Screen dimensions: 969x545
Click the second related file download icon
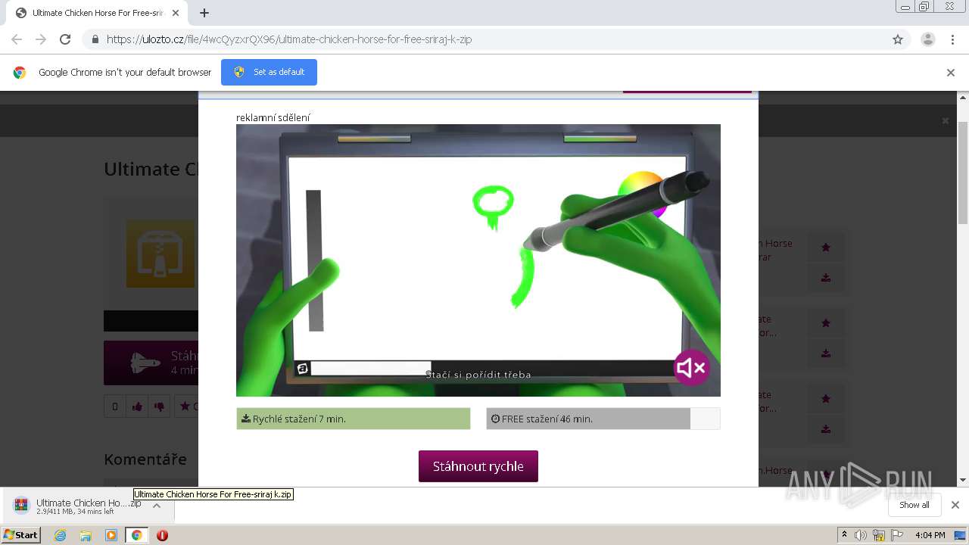click(x=826, y=353)
